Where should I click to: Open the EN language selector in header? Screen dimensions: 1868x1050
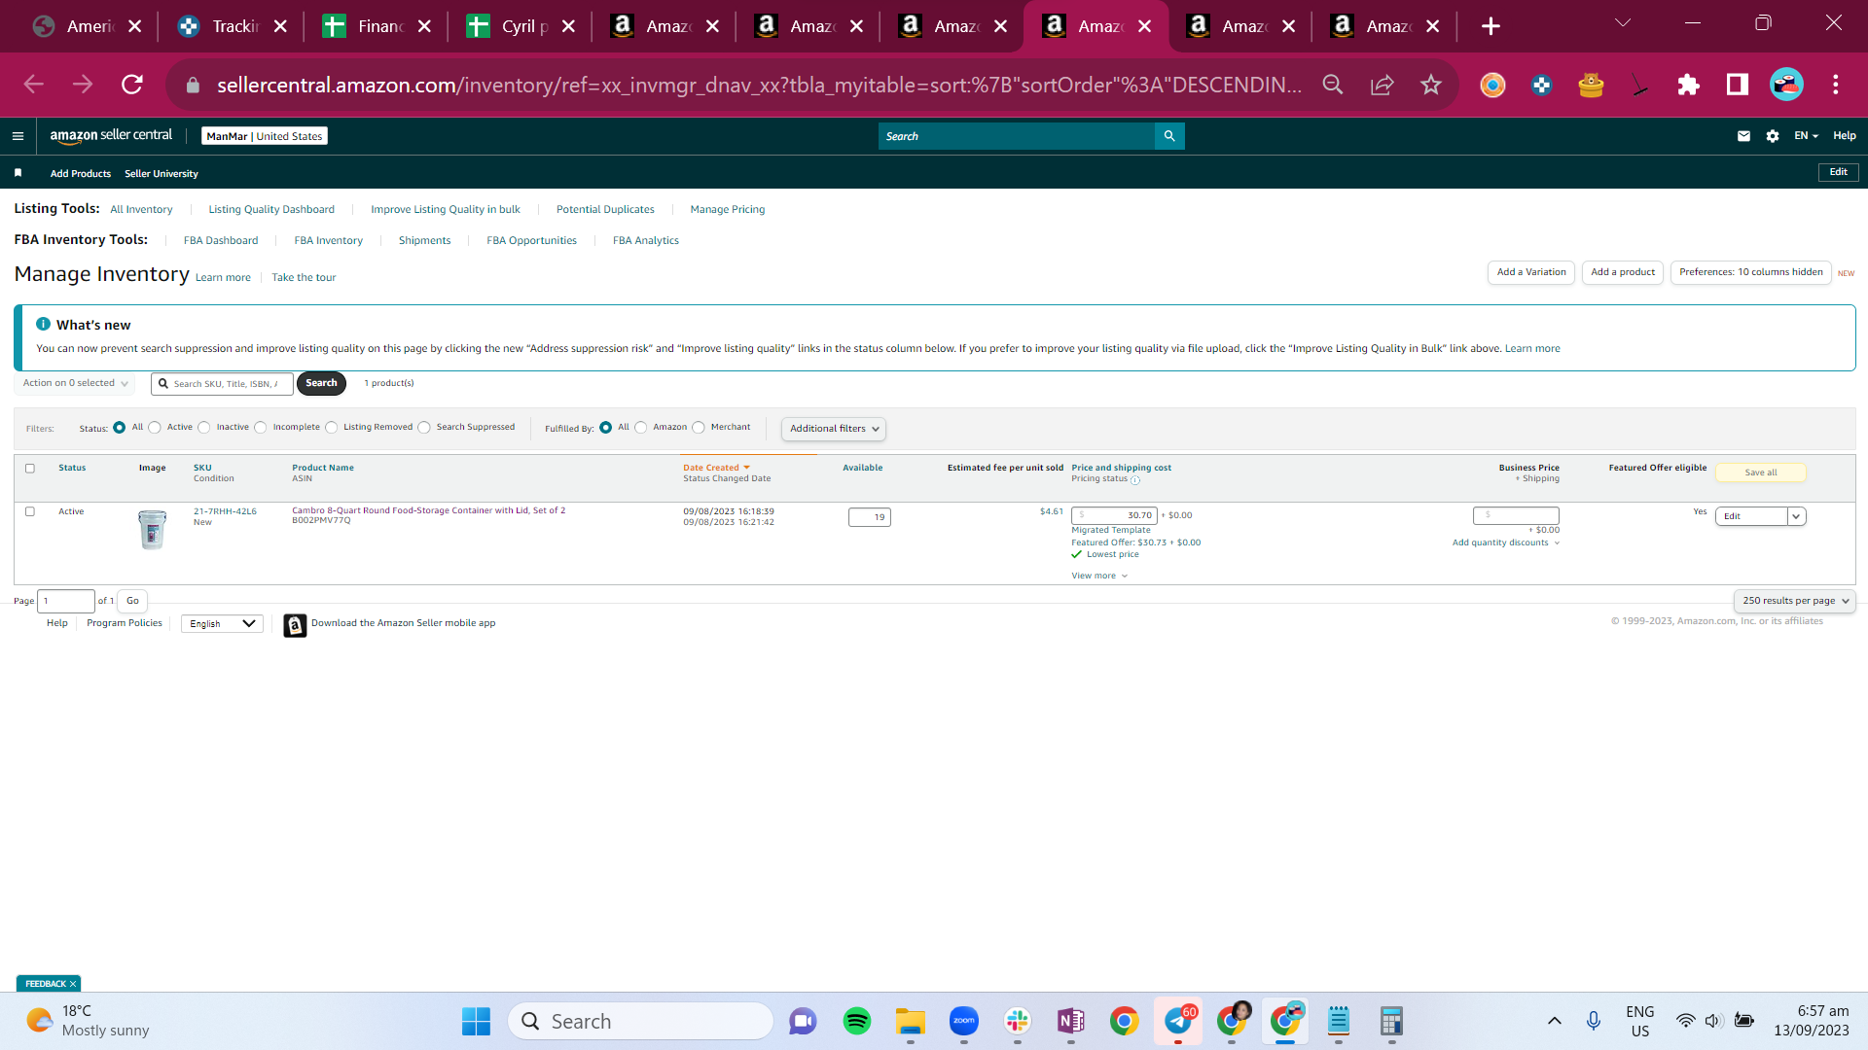coord(1807,136)
